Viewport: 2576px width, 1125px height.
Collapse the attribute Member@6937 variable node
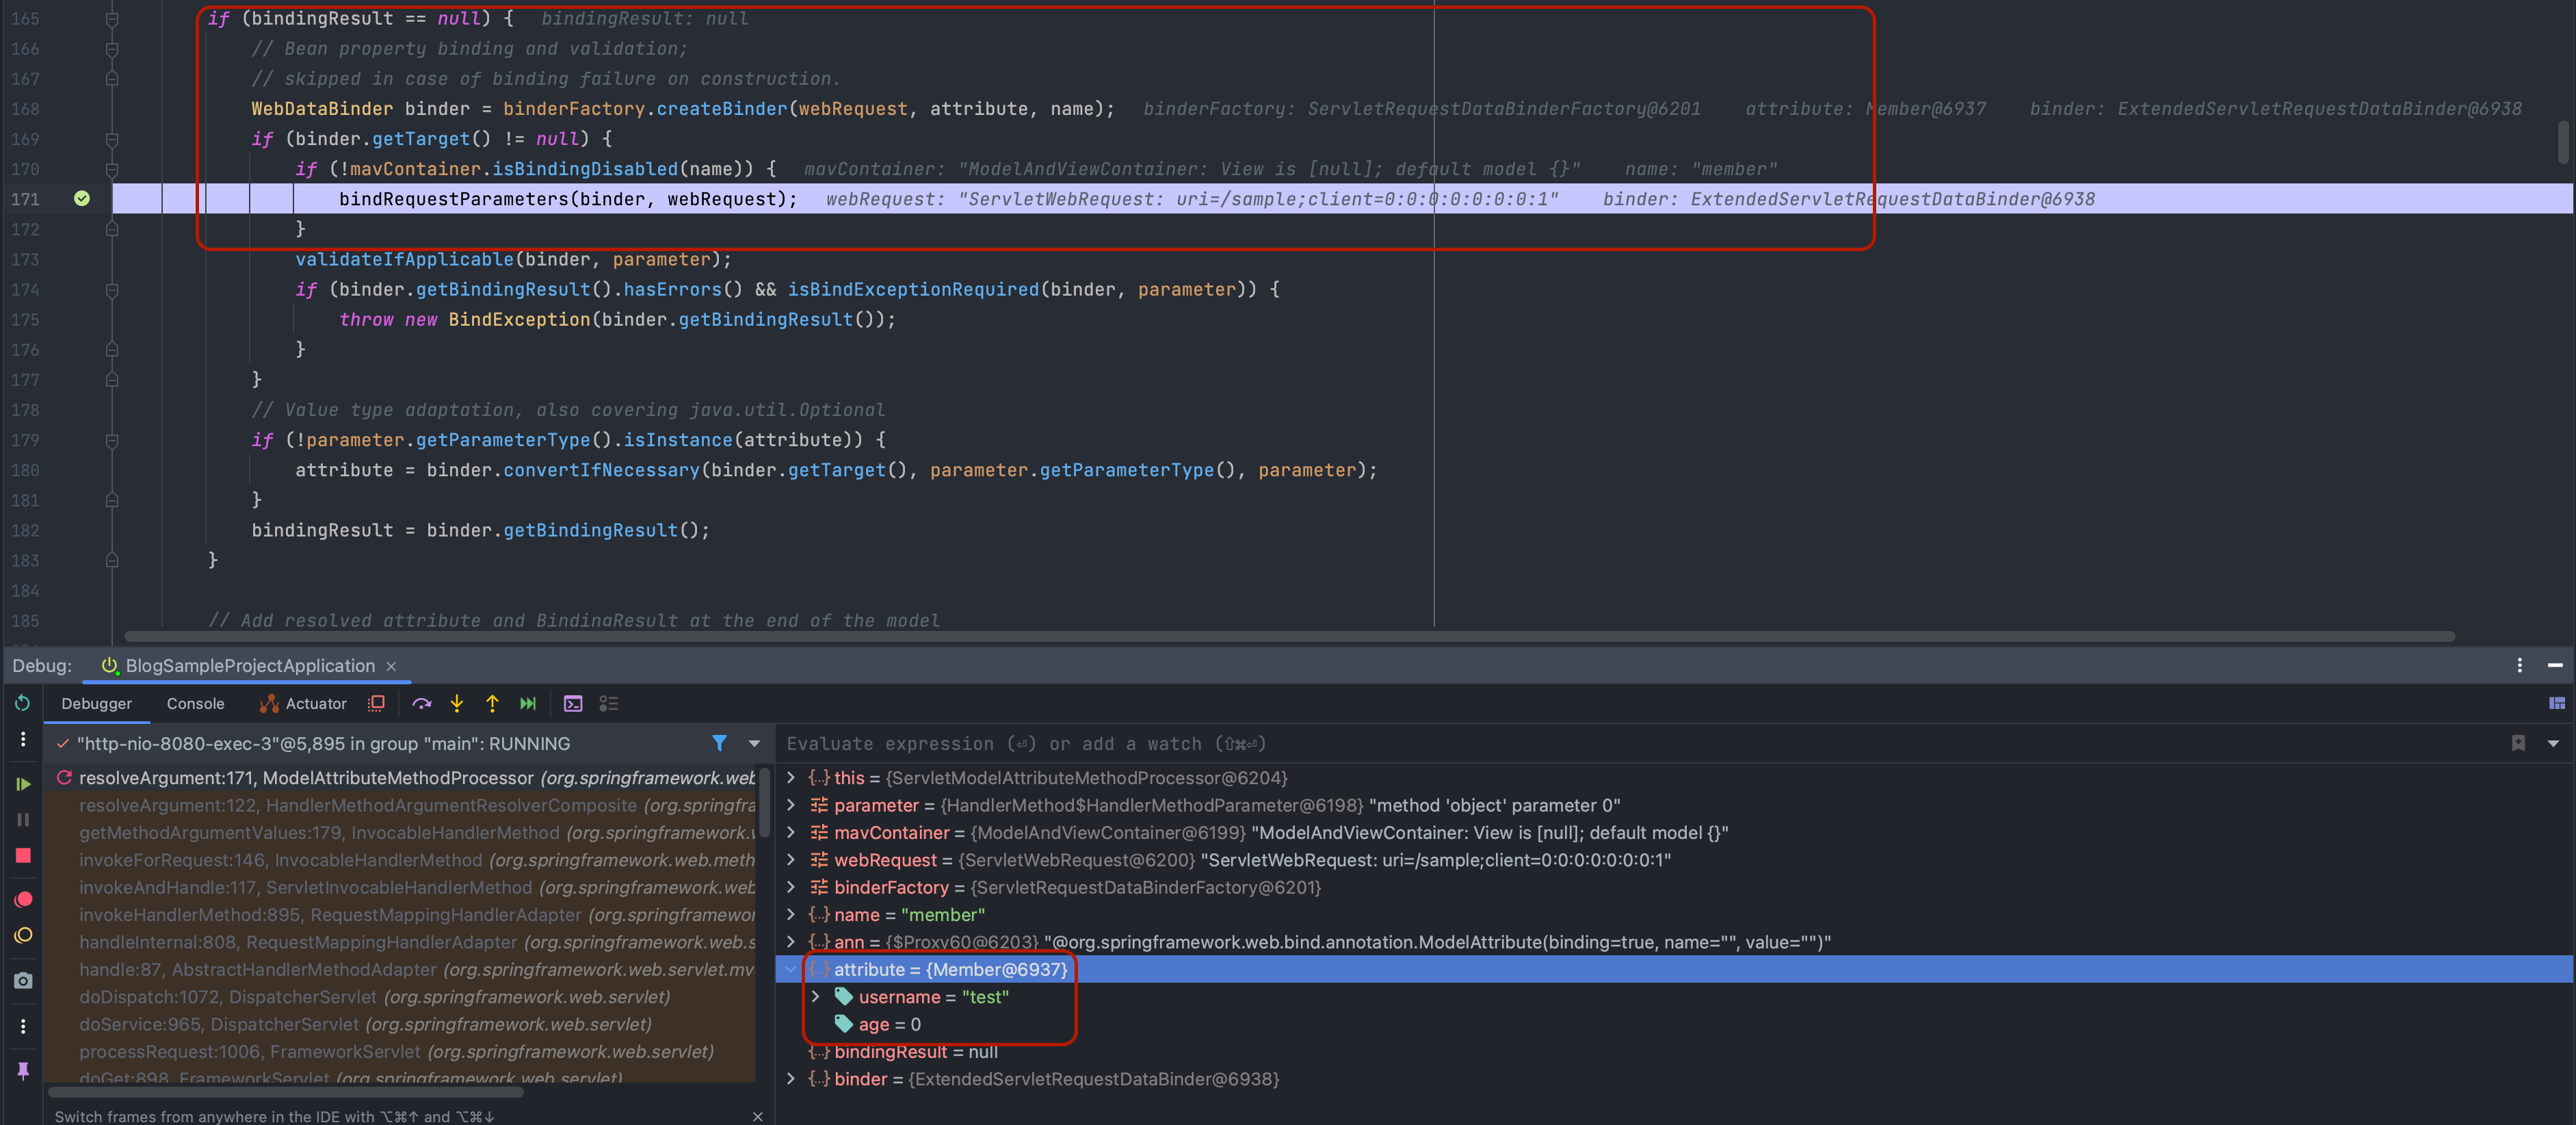point(791,969)
